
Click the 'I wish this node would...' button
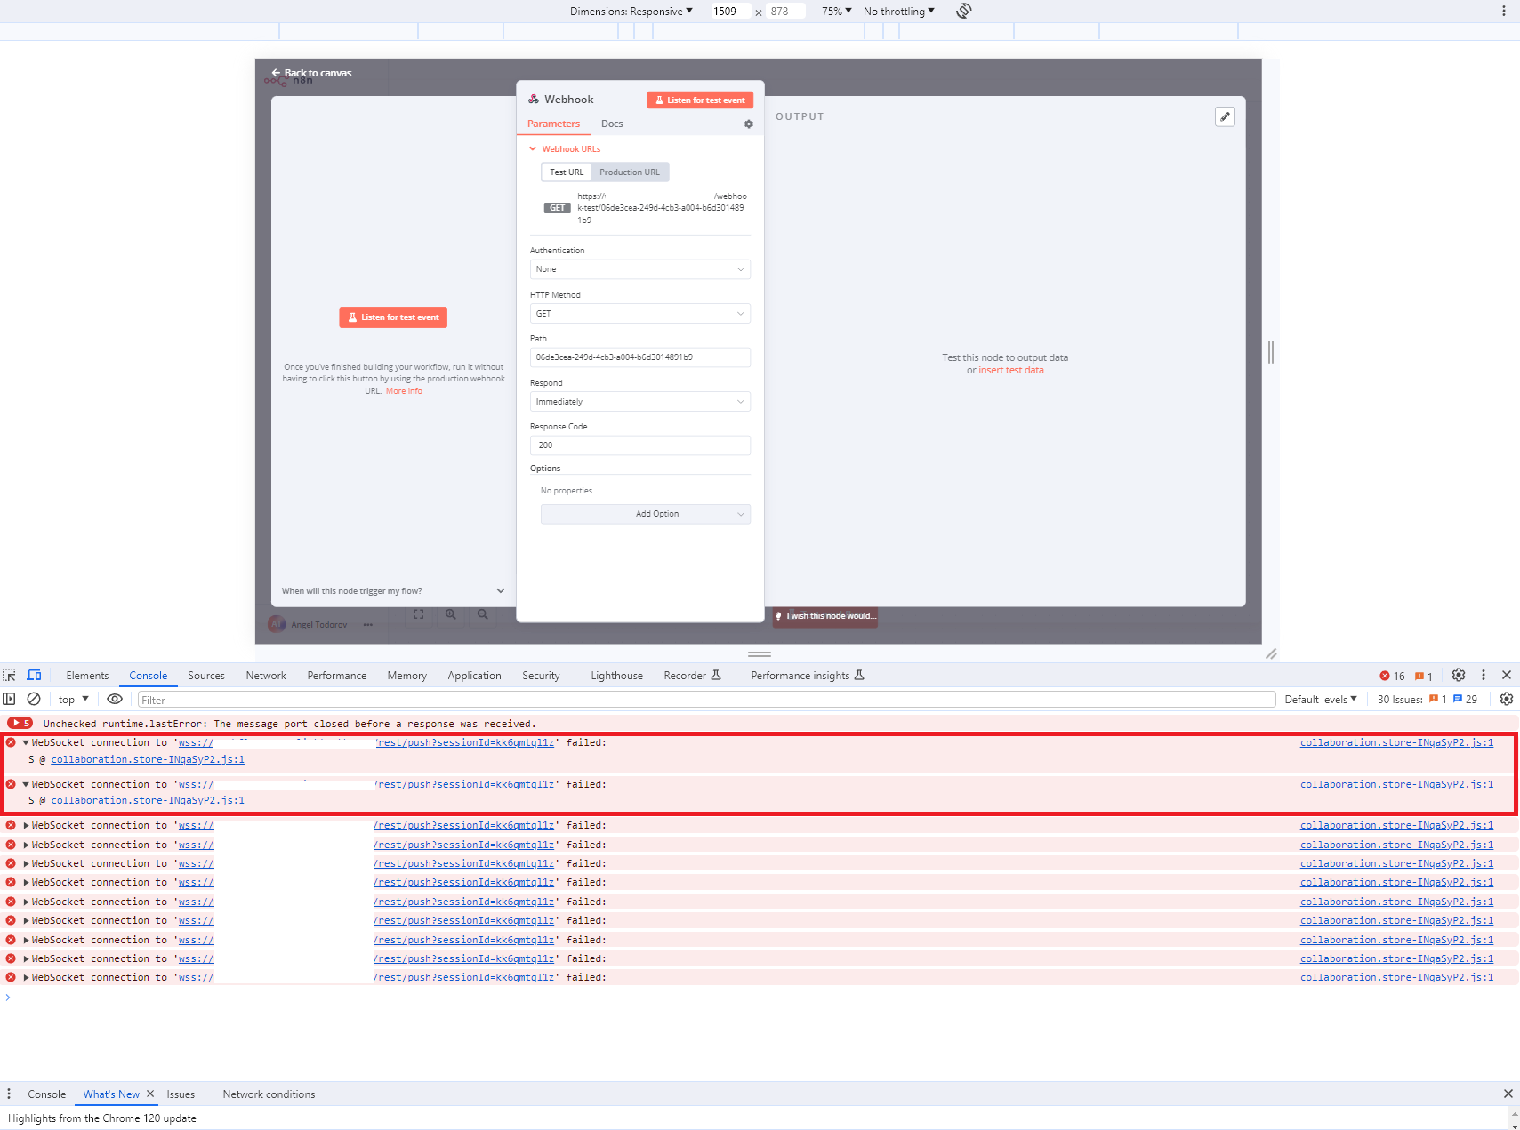tap(825, 616)
